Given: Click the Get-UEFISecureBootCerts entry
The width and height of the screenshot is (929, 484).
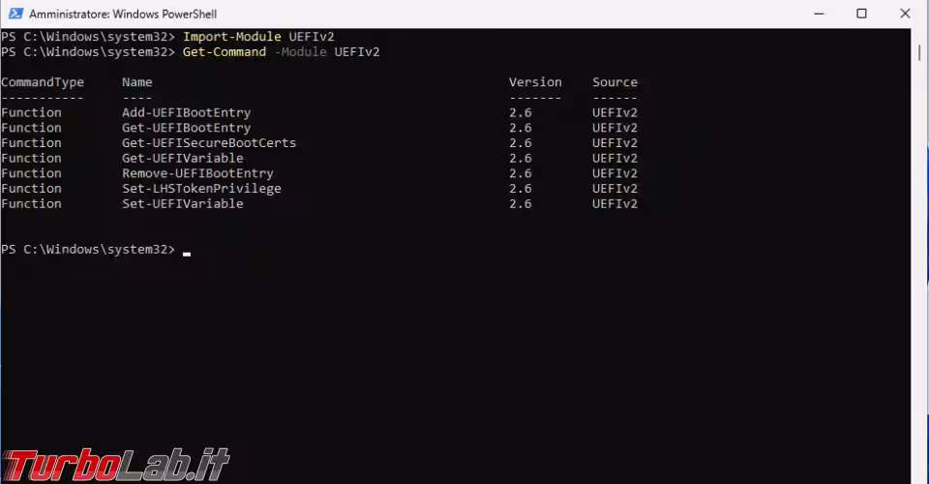Looking at the screenshot, I should coord(209,142).
